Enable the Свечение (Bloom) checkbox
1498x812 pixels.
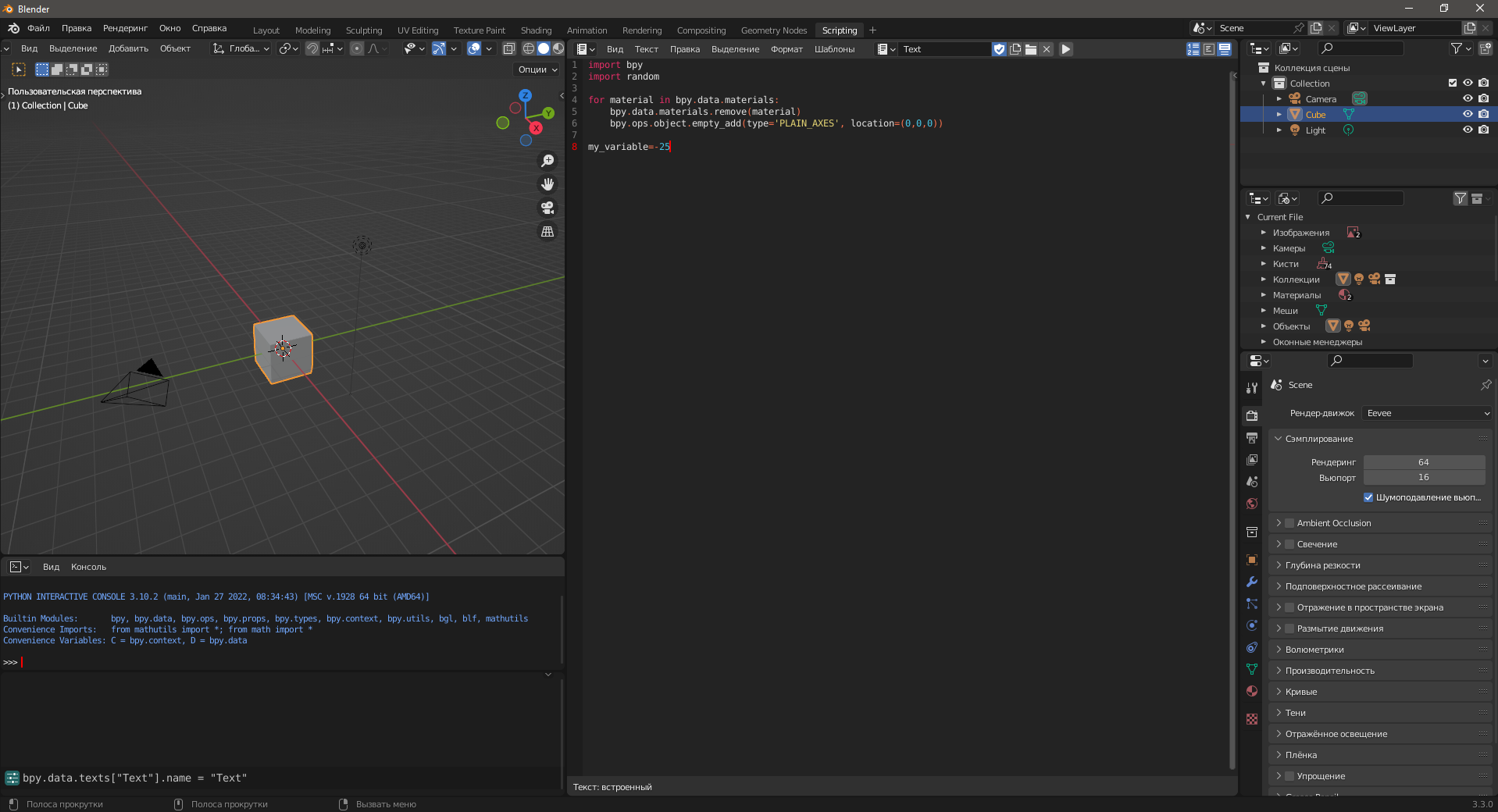[x=1289, y=544]
